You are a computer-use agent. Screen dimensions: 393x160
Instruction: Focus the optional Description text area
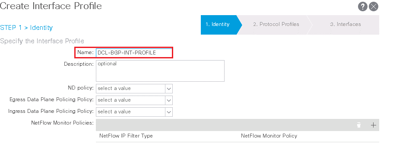160,71
